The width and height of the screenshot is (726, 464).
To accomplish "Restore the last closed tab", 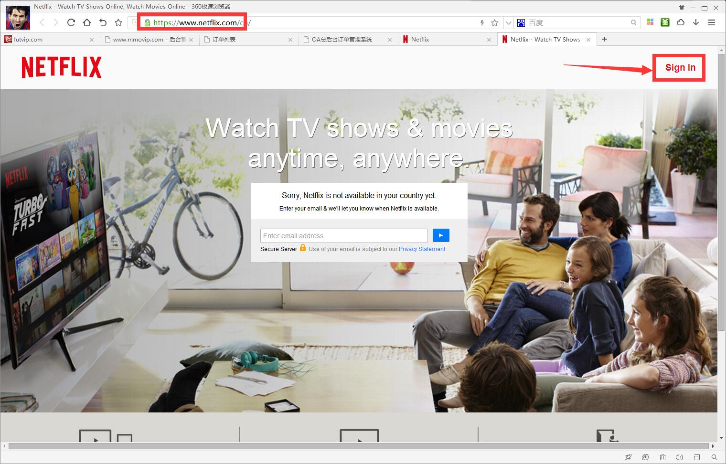I will tap(103, 22).
